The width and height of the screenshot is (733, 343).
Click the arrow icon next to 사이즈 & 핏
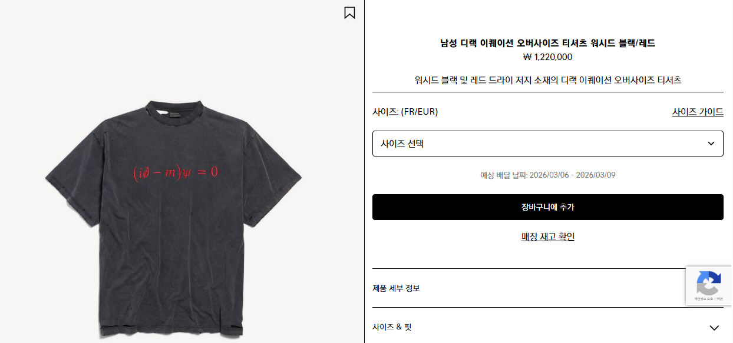[x=714, y=328]
